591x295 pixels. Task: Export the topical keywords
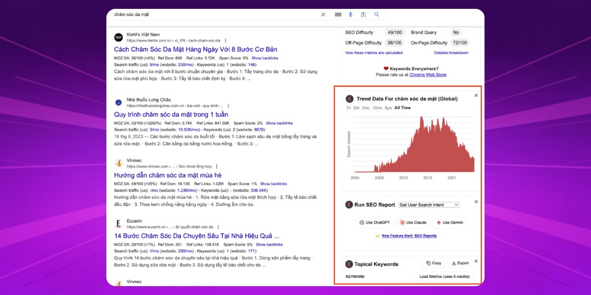pyautogui.click(x=460, y=263)
